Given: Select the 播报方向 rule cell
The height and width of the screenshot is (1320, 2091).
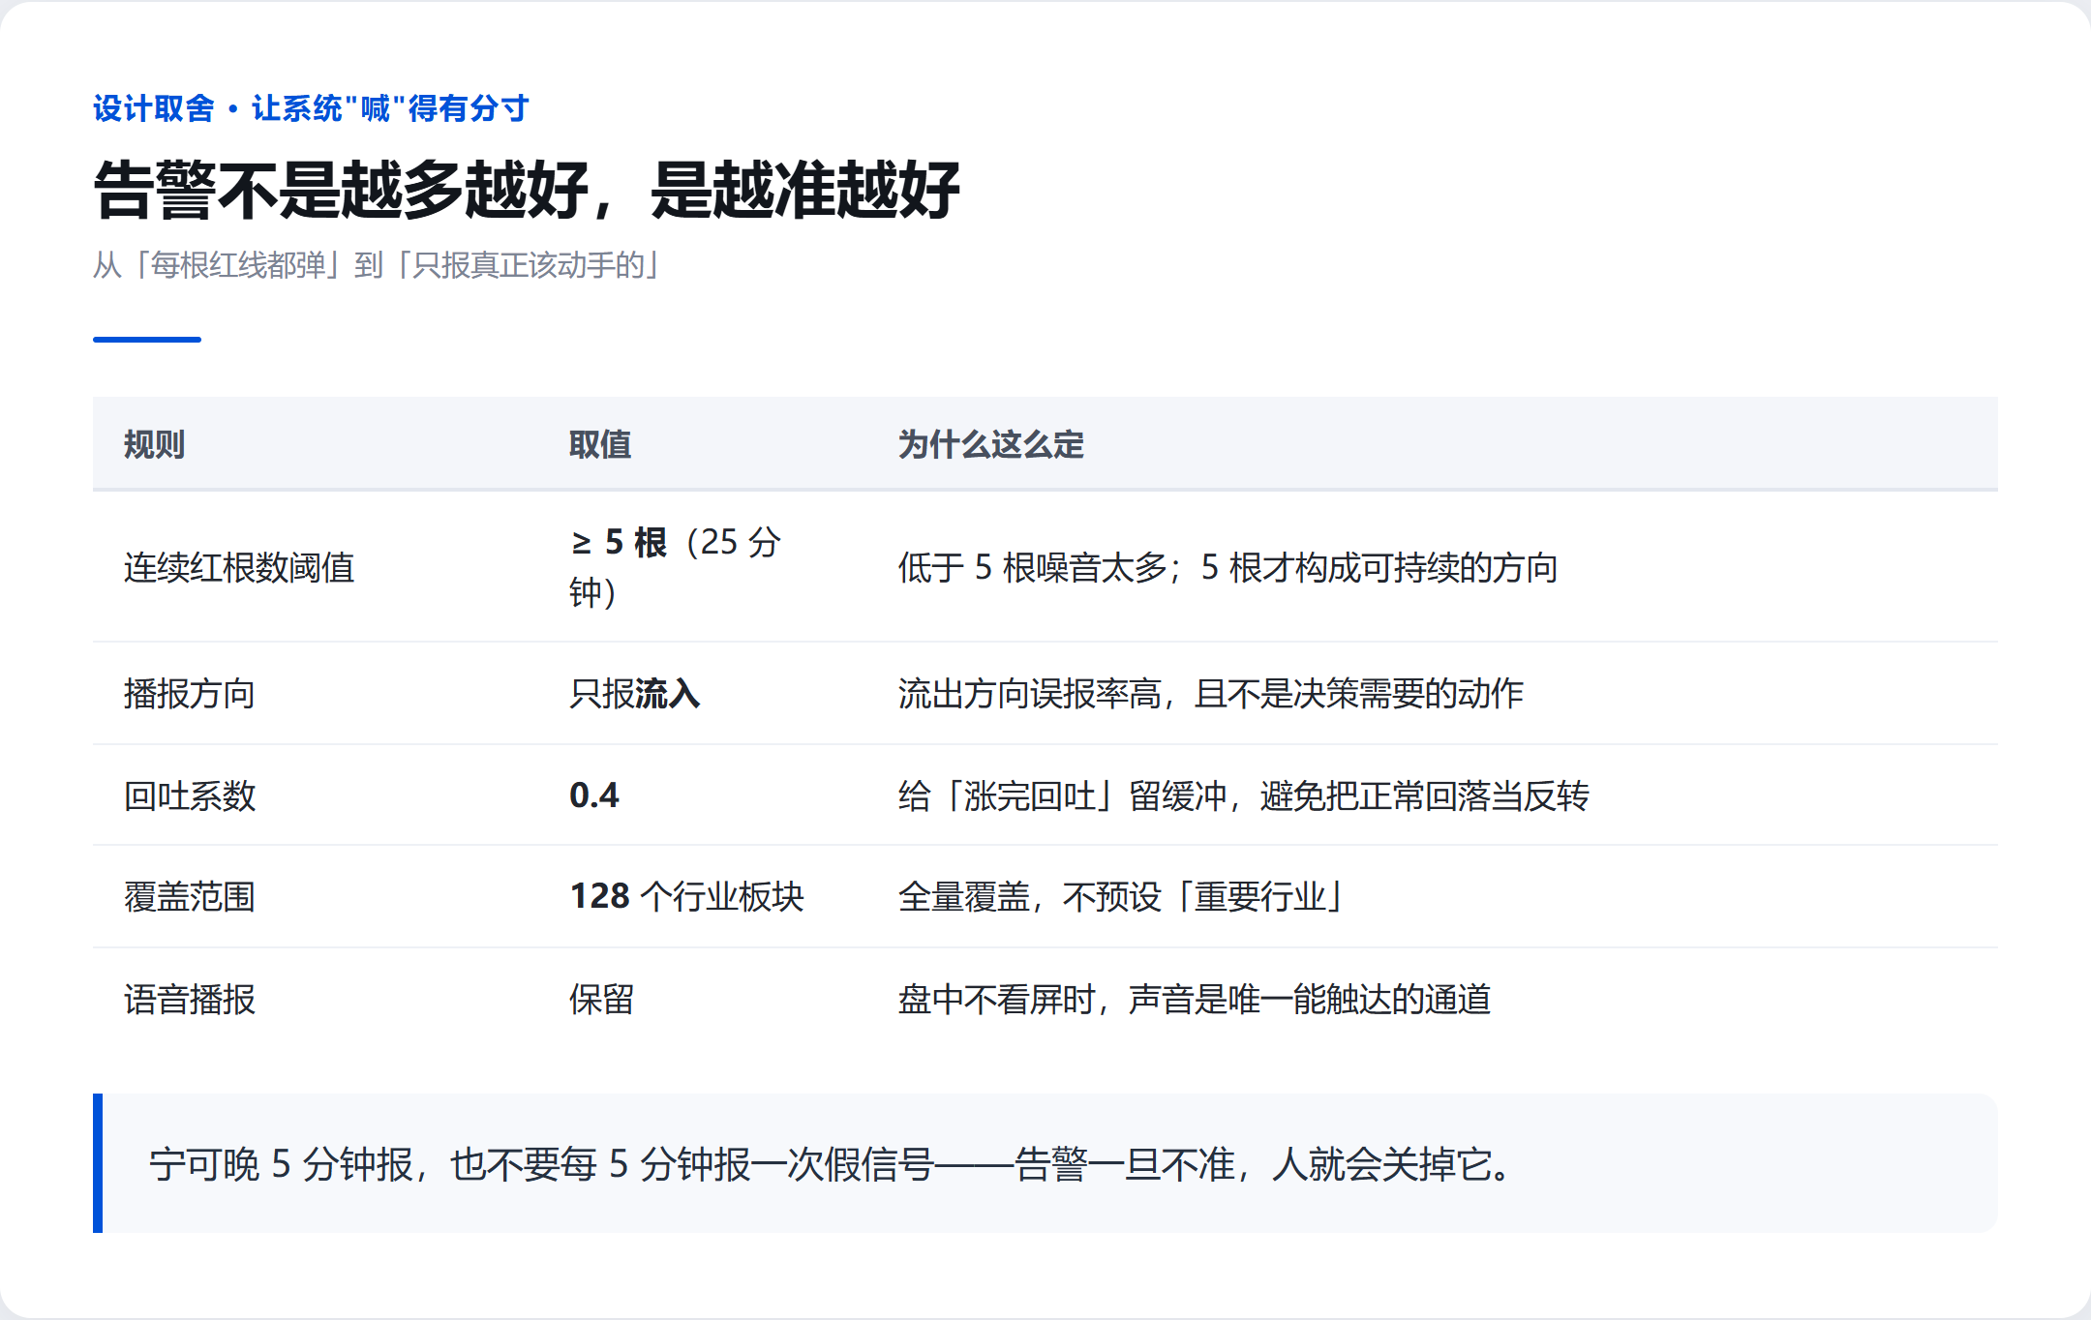Looking at the screenshot, I should [190, 693].
